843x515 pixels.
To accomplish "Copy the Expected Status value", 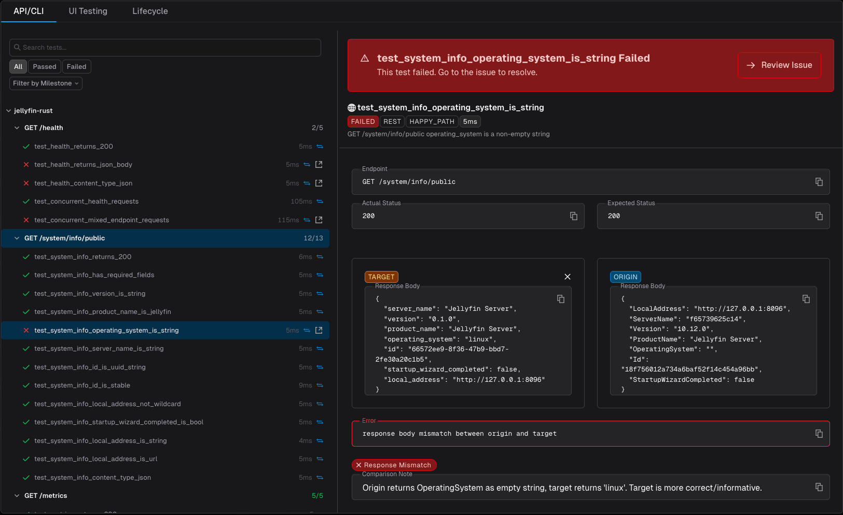I will point(819,216).
